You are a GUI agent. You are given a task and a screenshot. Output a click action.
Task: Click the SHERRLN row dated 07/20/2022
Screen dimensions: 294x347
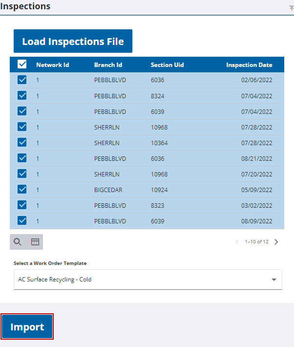[x=147, y=174]
